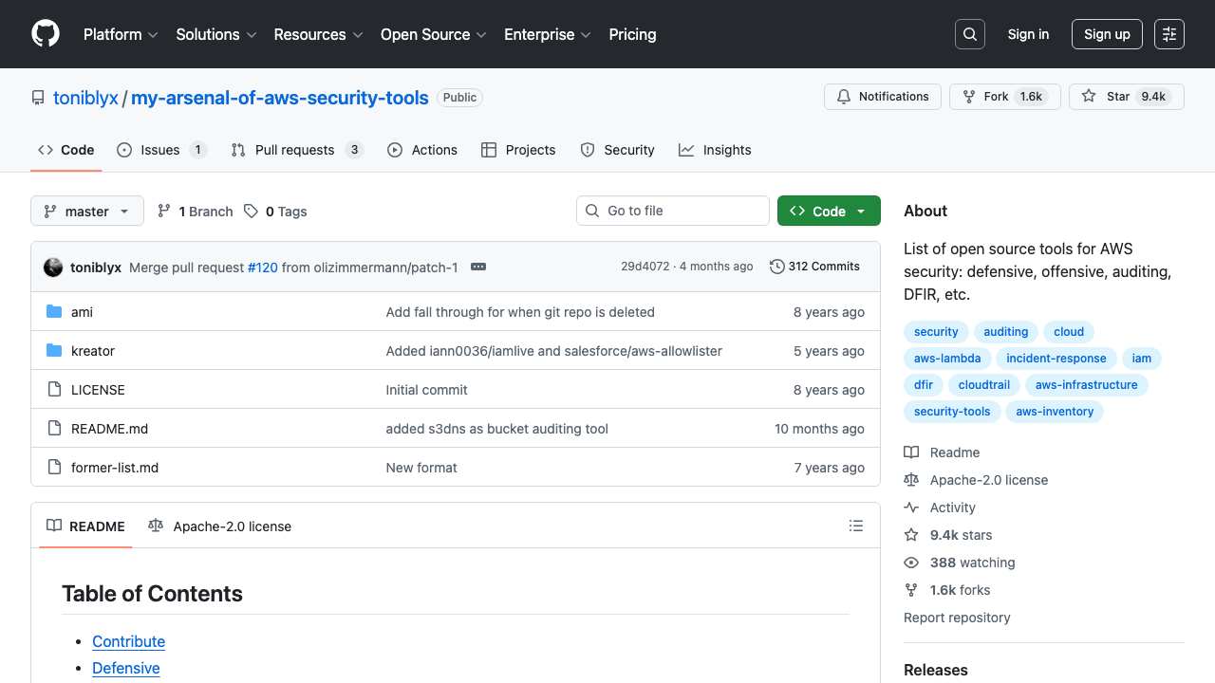Open the kreator folder name
1215x683 pixels.
click(x=93, y=351)
